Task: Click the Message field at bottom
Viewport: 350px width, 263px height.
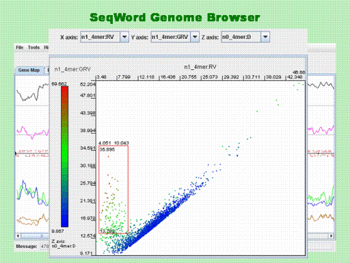Action: (x=44, y=247)
